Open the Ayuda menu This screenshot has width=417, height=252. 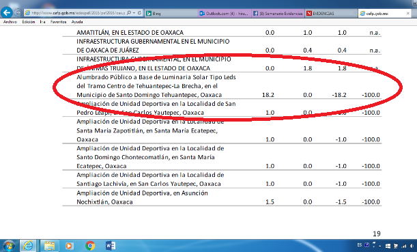[77, 22]
